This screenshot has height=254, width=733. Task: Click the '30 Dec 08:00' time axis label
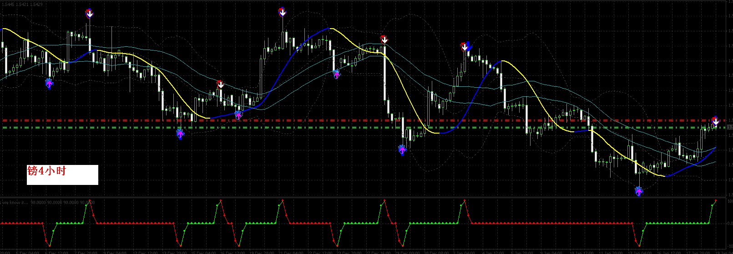point(436,253)
